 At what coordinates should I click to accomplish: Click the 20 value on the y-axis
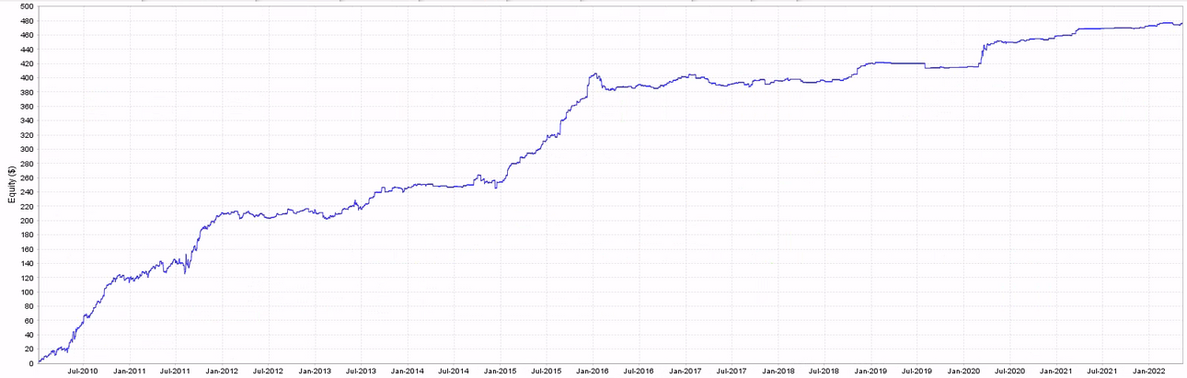tap(29, 349)
